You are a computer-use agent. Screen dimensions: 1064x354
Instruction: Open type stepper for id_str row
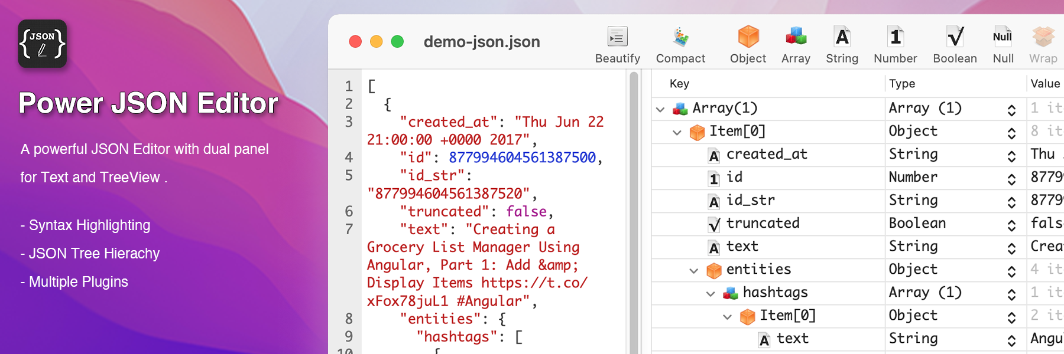point(1011,202)
